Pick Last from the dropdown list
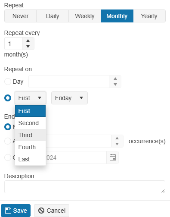The width and height of the screenshot is (170, 217). (30, 159)
